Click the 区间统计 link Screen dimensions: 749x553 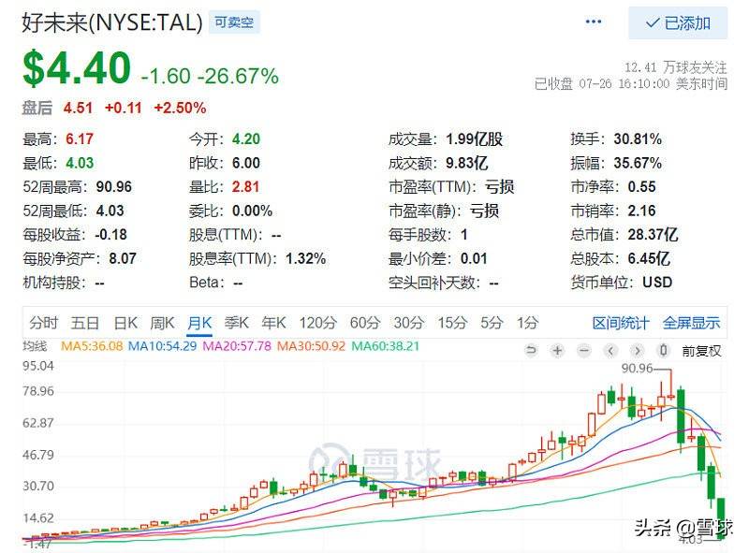pos(621,324)
